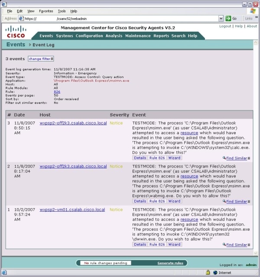The image size is (260, 277).
Task: Open the Maintenance navigation tab
Action: tap(138, 35)
